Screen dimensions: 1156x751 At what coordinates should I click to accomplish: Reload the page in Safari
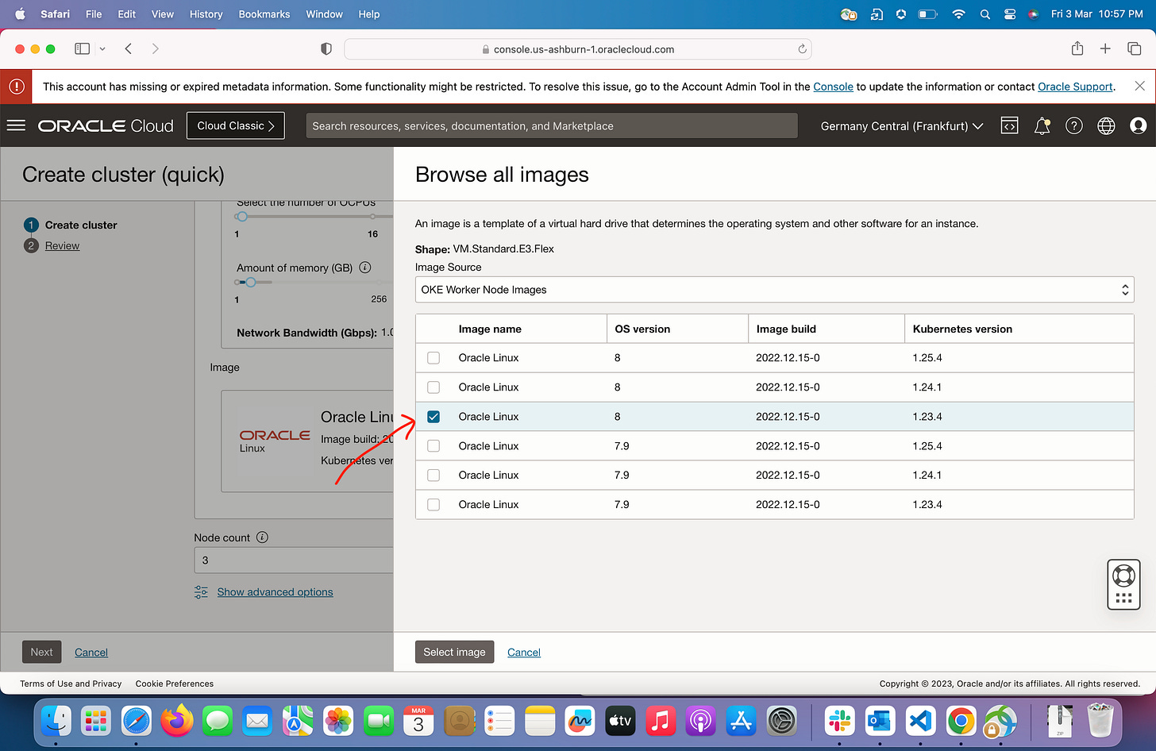point(802,49)
